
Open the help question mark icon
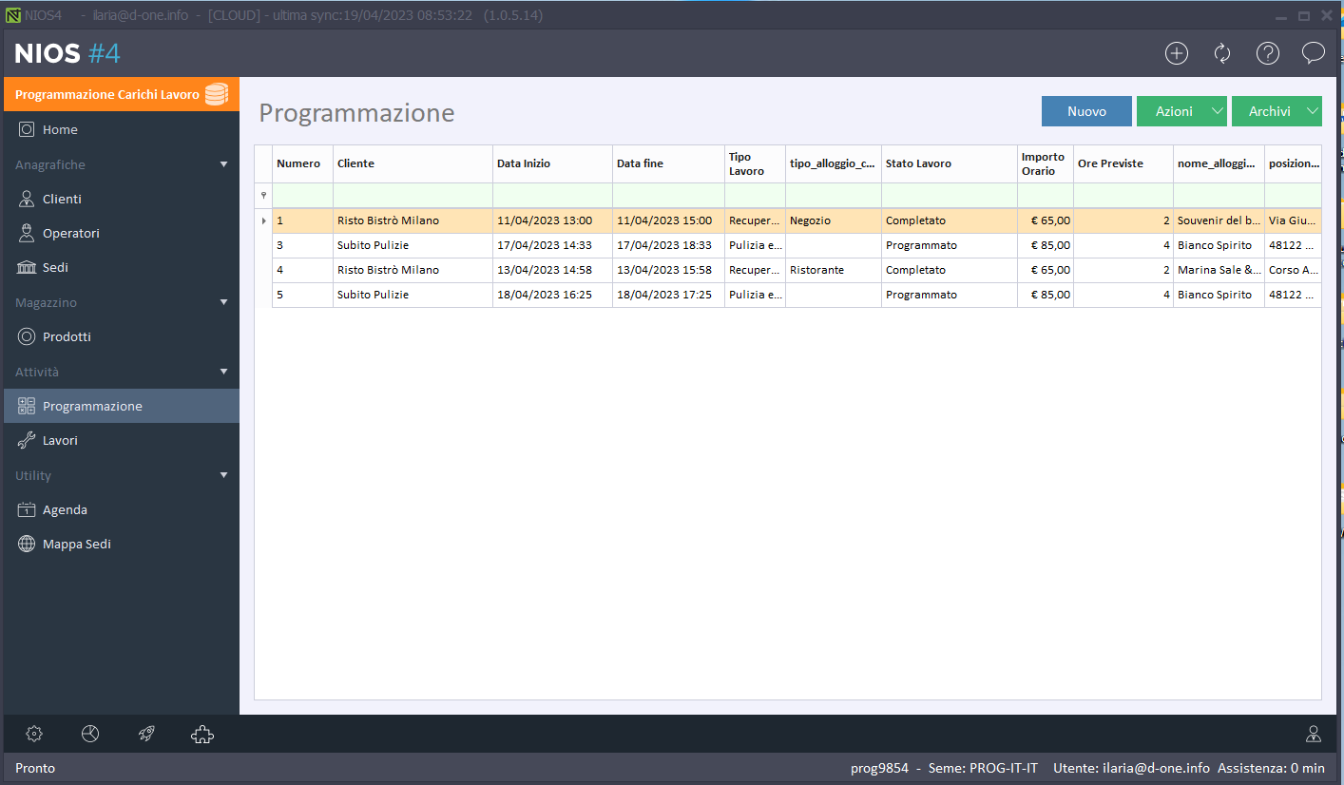click(1268, 53)
